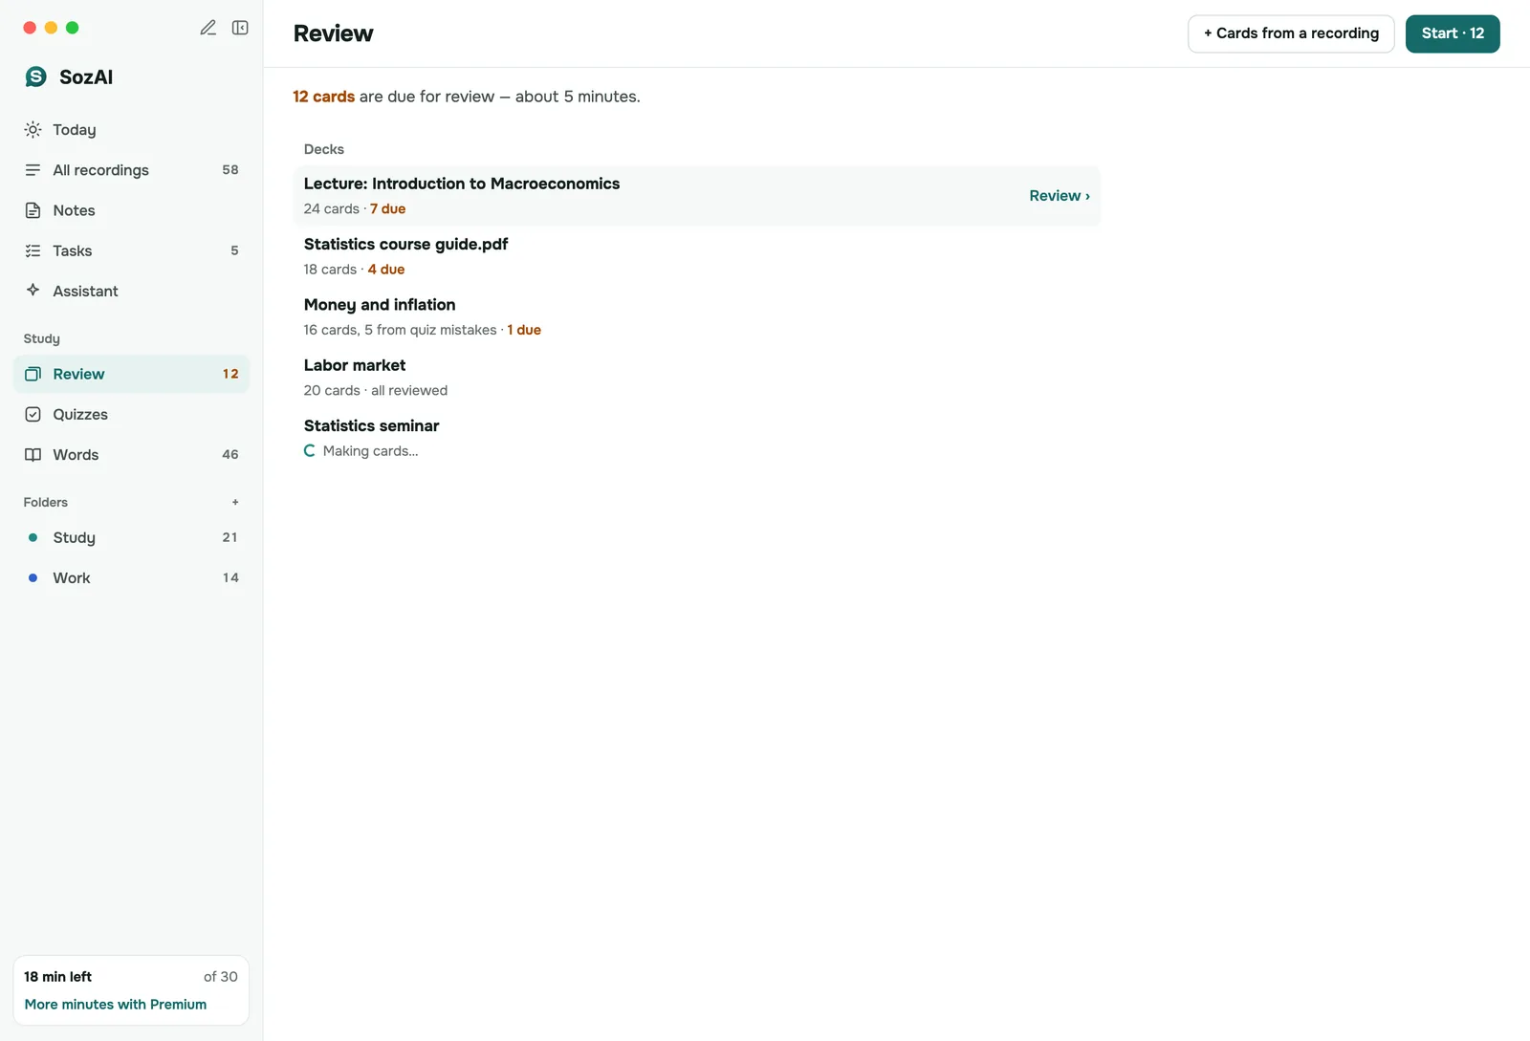Open Labor market deck
The image size is (1530, 1041).
coord(697,378)
